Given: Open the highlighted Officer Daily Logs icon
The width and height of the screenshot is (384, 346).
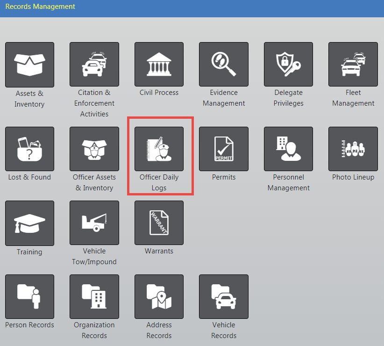Looking at the screenshot, I should tap(159, 149).
